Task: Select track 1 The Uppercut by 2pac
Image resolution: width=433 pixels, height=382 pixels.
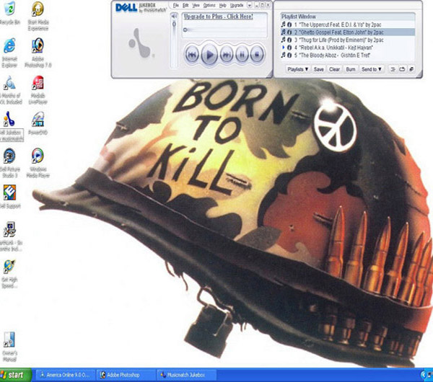Action: point(348,25)
